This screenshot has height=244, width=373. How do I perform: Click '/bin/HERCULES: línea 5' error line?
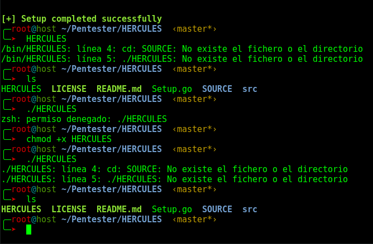click(x=182, y=59)
